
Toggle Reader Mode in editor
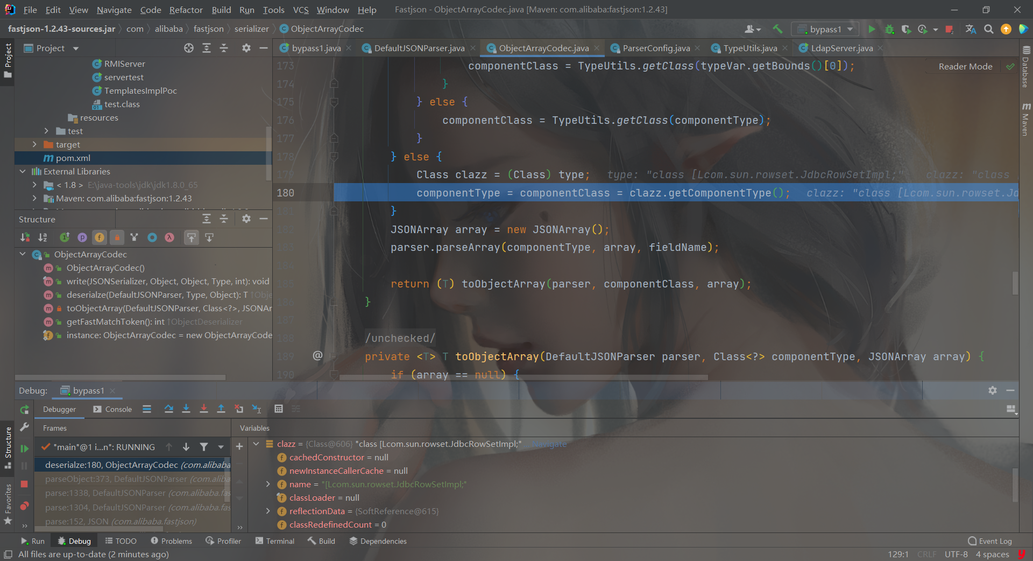click(965, 66)
